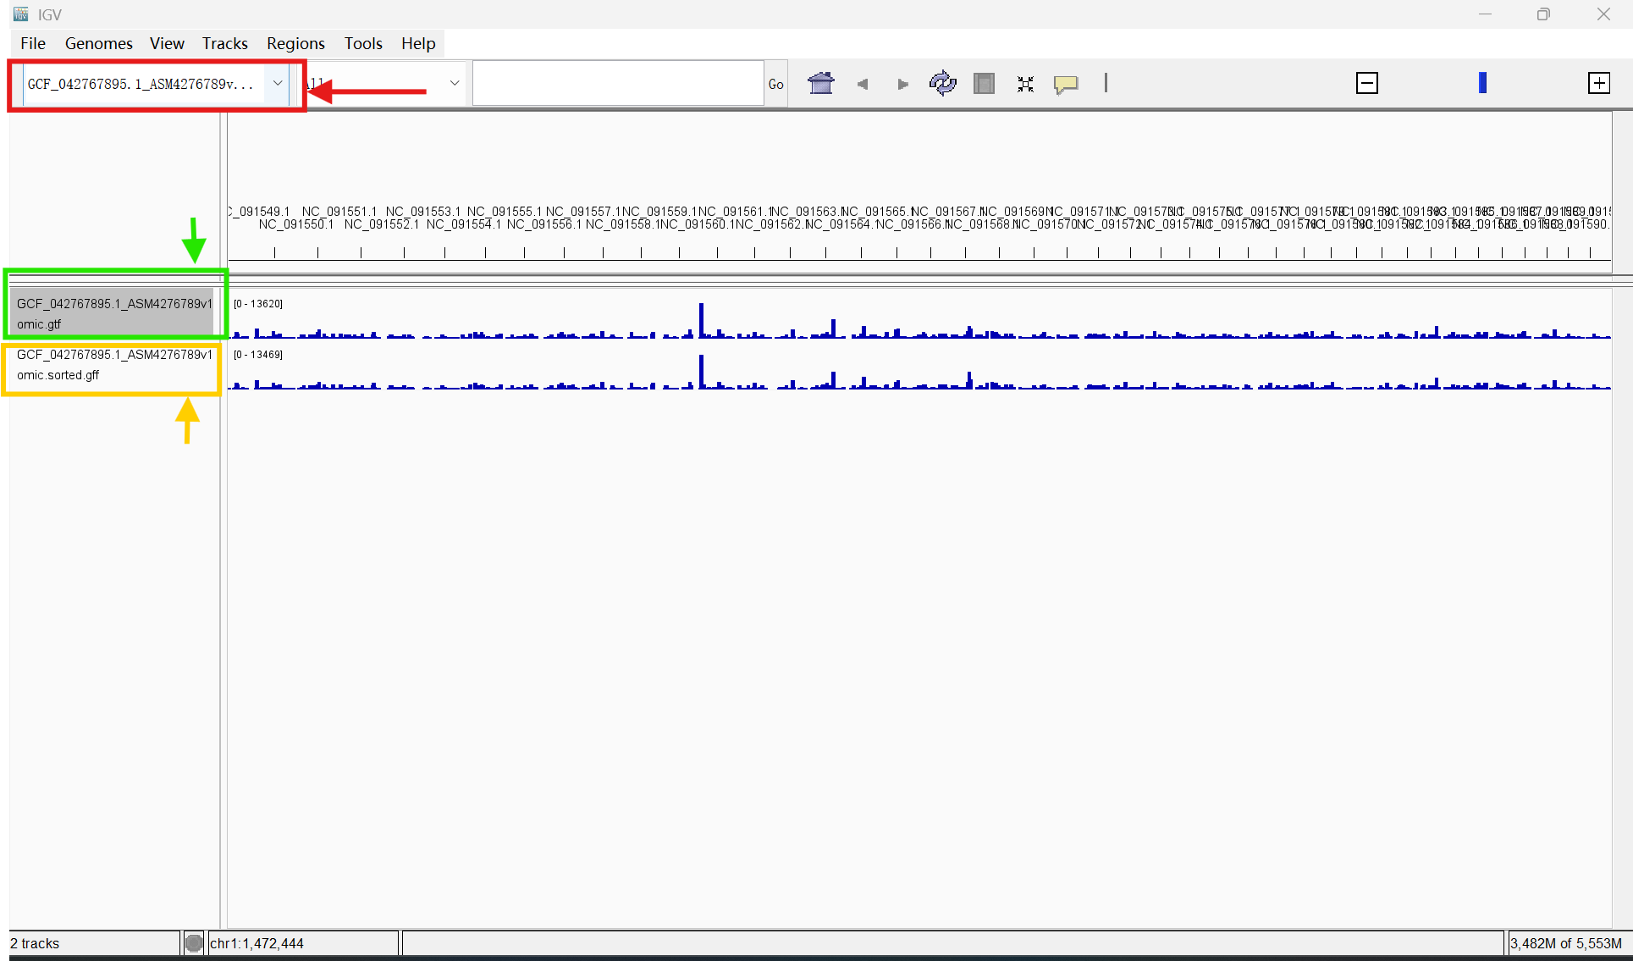1633x961 pixels.
Task: Click the Back navigation arrow
Action: 862,84
